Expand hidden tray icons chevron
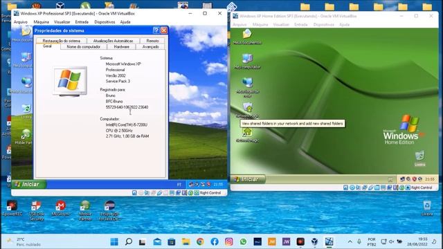This screenshot has width=443, height=249. coord(350,241)
